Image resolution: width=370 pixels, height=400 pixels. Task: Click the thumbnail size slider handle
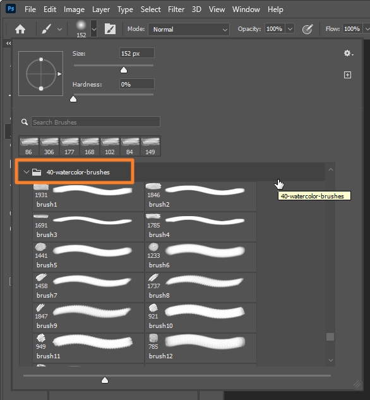pyautogui.click(x=105, y=380)
